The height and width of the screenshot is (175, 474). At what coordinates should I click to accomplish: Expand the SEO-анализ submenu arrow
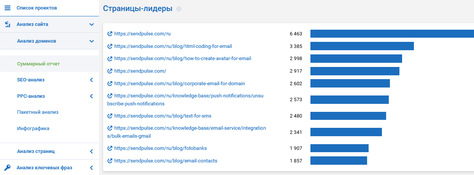(91, 80)
